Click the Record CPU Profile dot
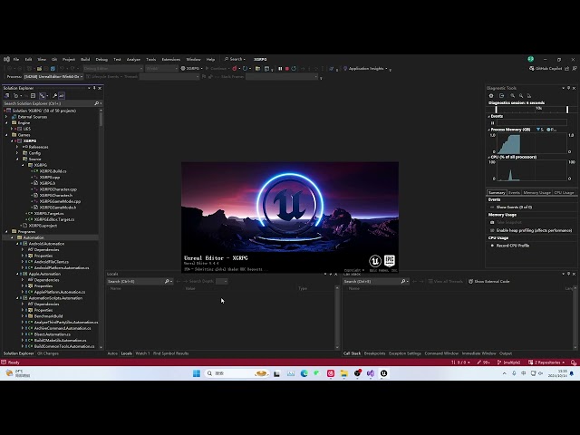The image size is (580, 435). coord(492,246)
